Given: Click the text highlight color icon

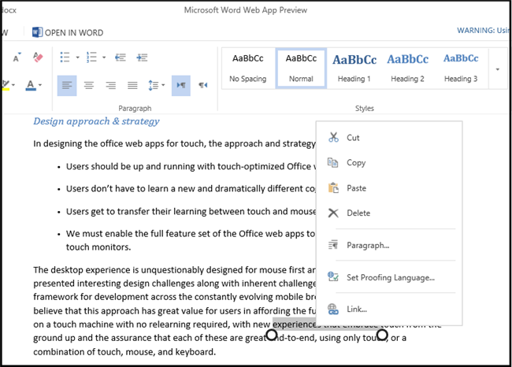Looking at the screenshot, I should pos(6,85).
